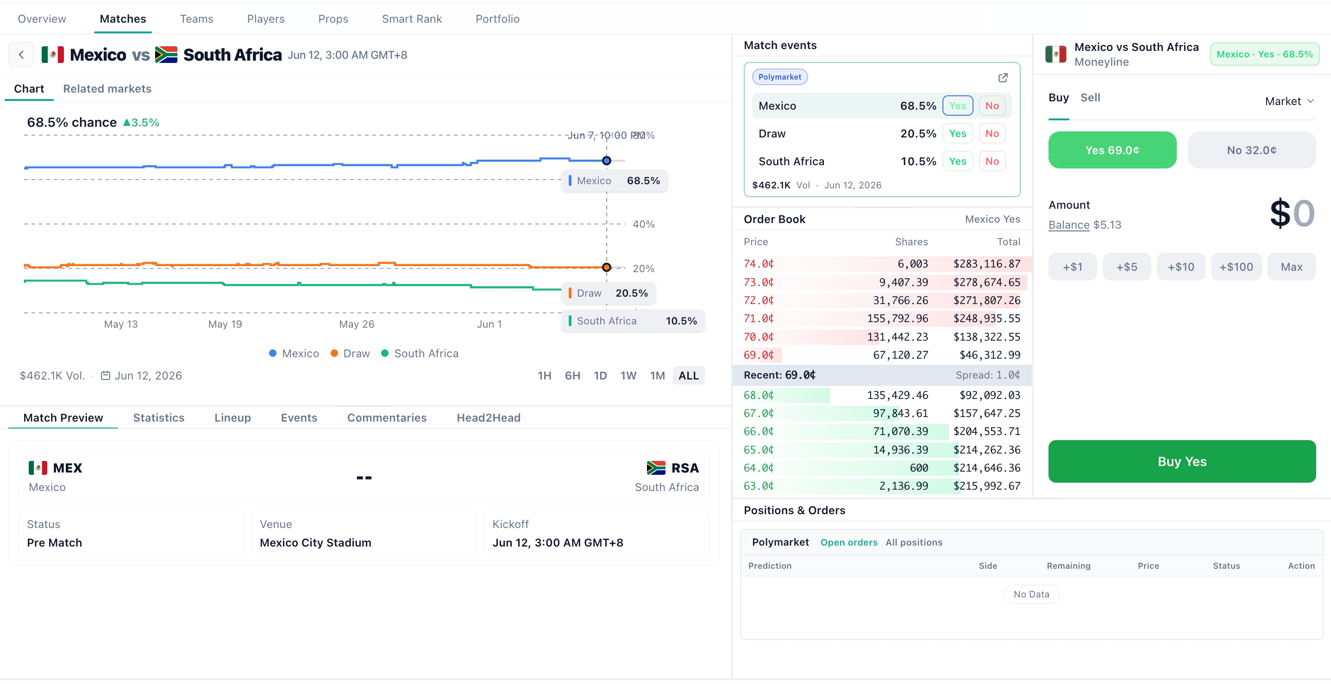
Task: Open the Head2Head tab
Action: pyautogui.click(x=488, y=418)
